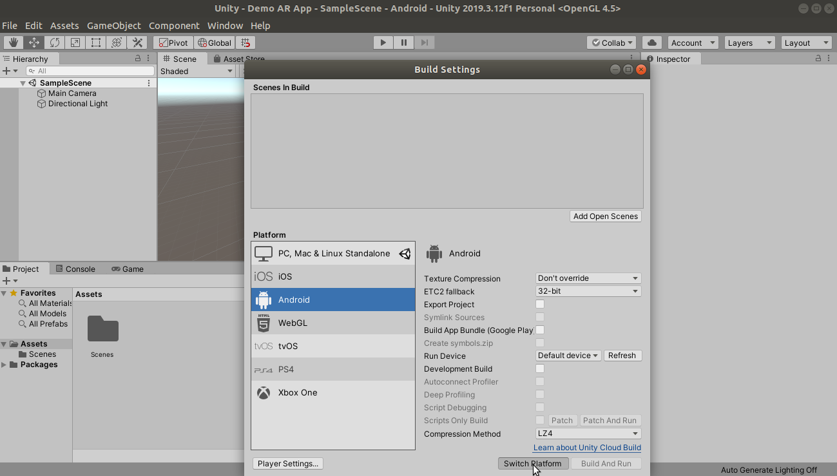Start Play mode
Image resolution: width=837 pixels, height=476 pixels.
click(383, 43)
